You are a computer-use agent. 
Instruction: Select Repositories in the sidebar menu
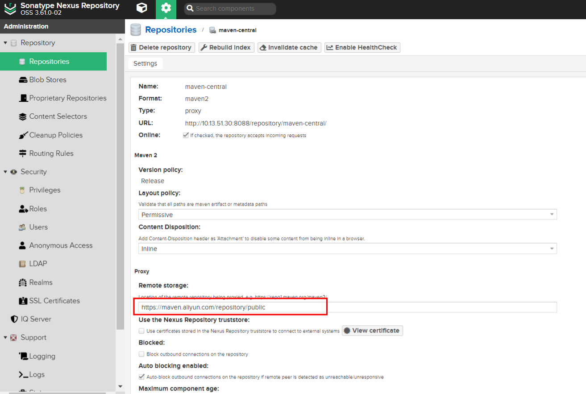click(x=49, y=62)
